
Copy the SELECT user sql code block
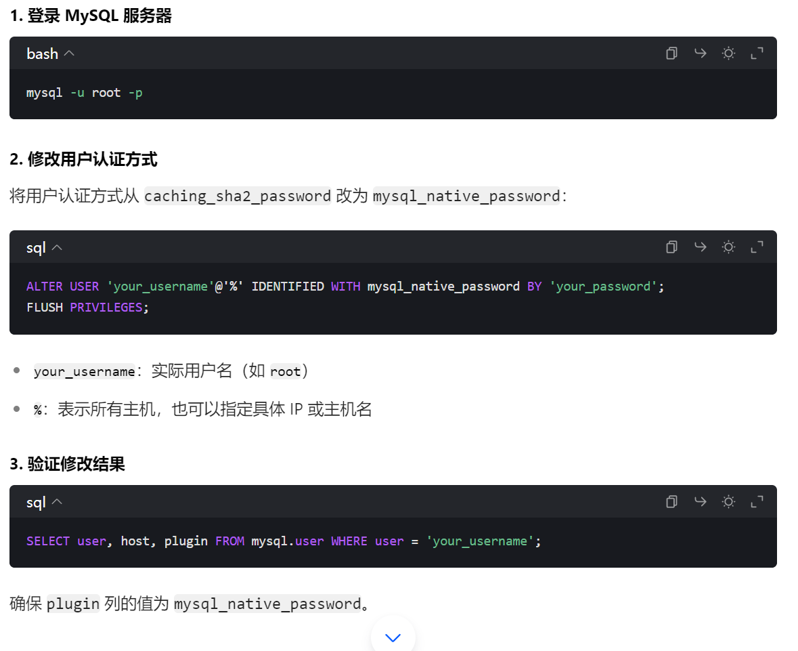tap(672, 502)
